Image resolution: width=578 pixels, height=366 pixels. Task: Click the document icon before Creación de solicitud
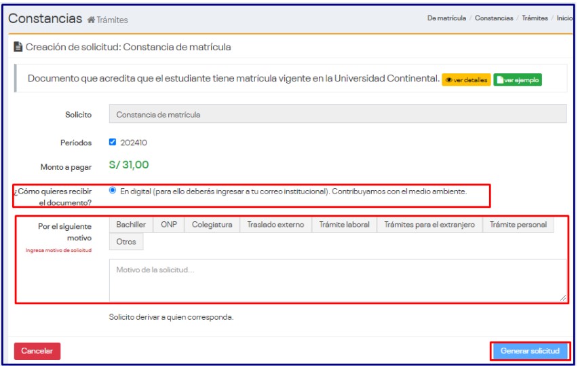18,47
